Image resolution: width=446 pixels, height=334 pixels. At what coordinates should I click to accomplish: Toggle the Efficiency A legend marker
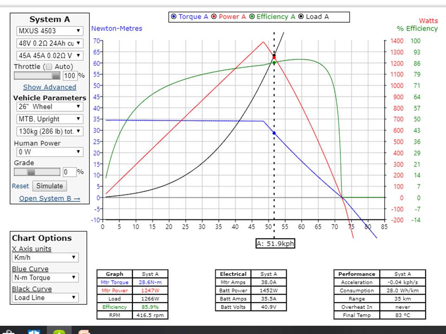tap(252, 17)
